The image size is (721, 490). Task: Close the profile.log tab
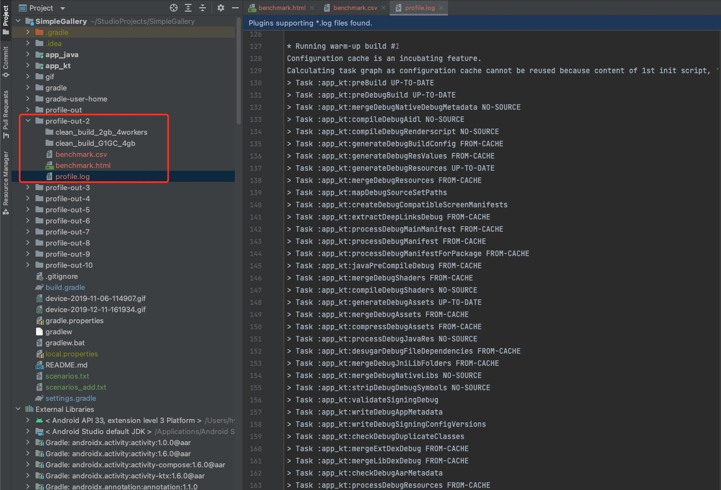pos(440,8)
